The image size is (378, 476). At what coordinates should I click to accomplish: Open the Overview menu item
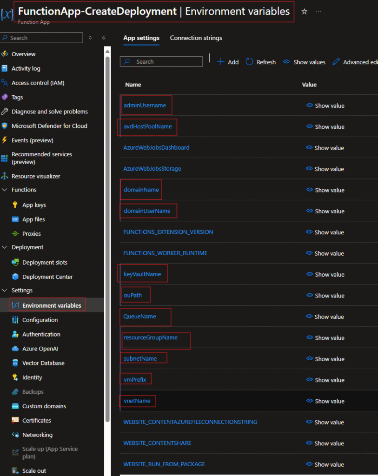tap(23, 54)
